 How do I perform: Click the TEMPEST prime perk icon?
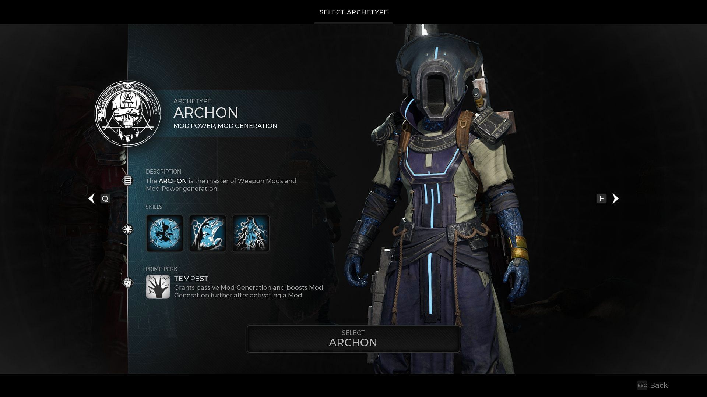point(157,286)
